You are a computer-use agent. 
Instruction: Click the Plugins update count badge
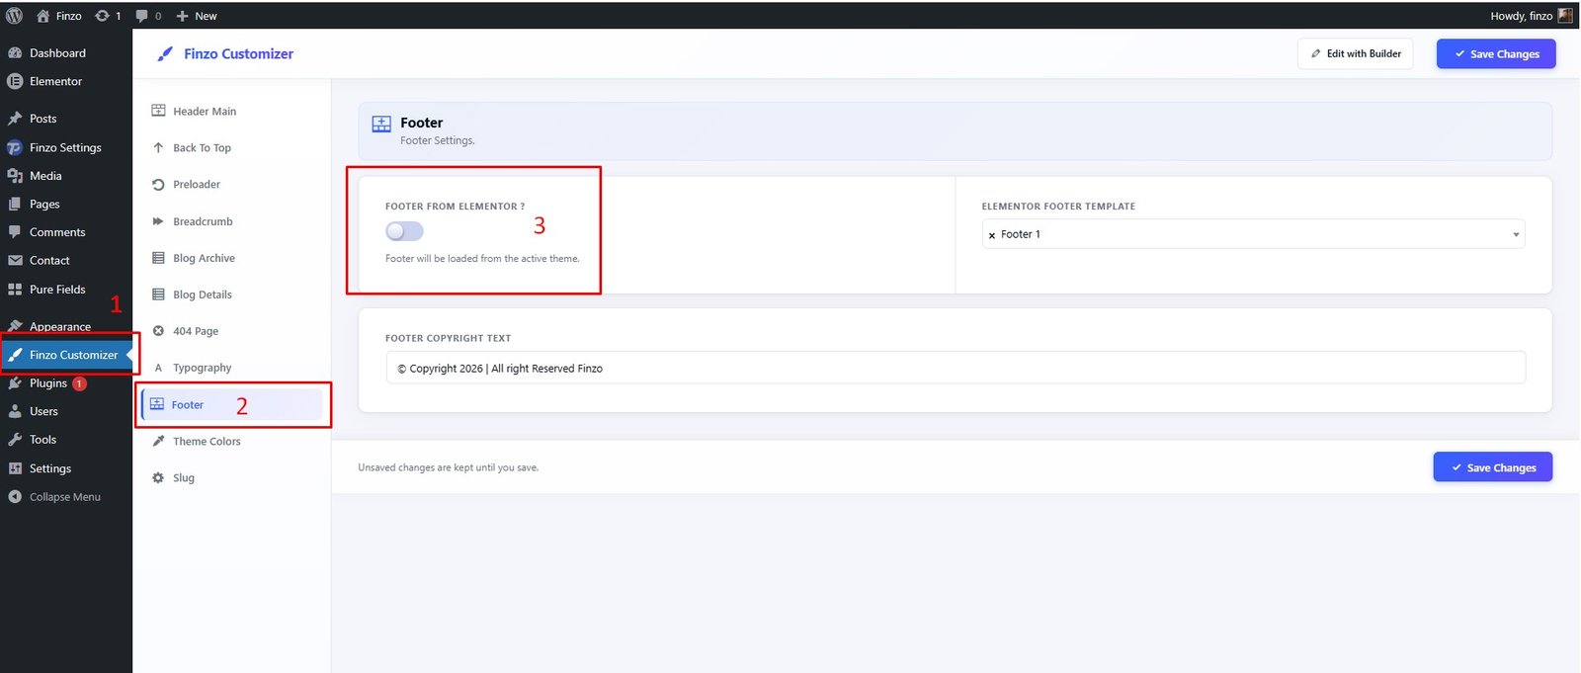point(79,383)
